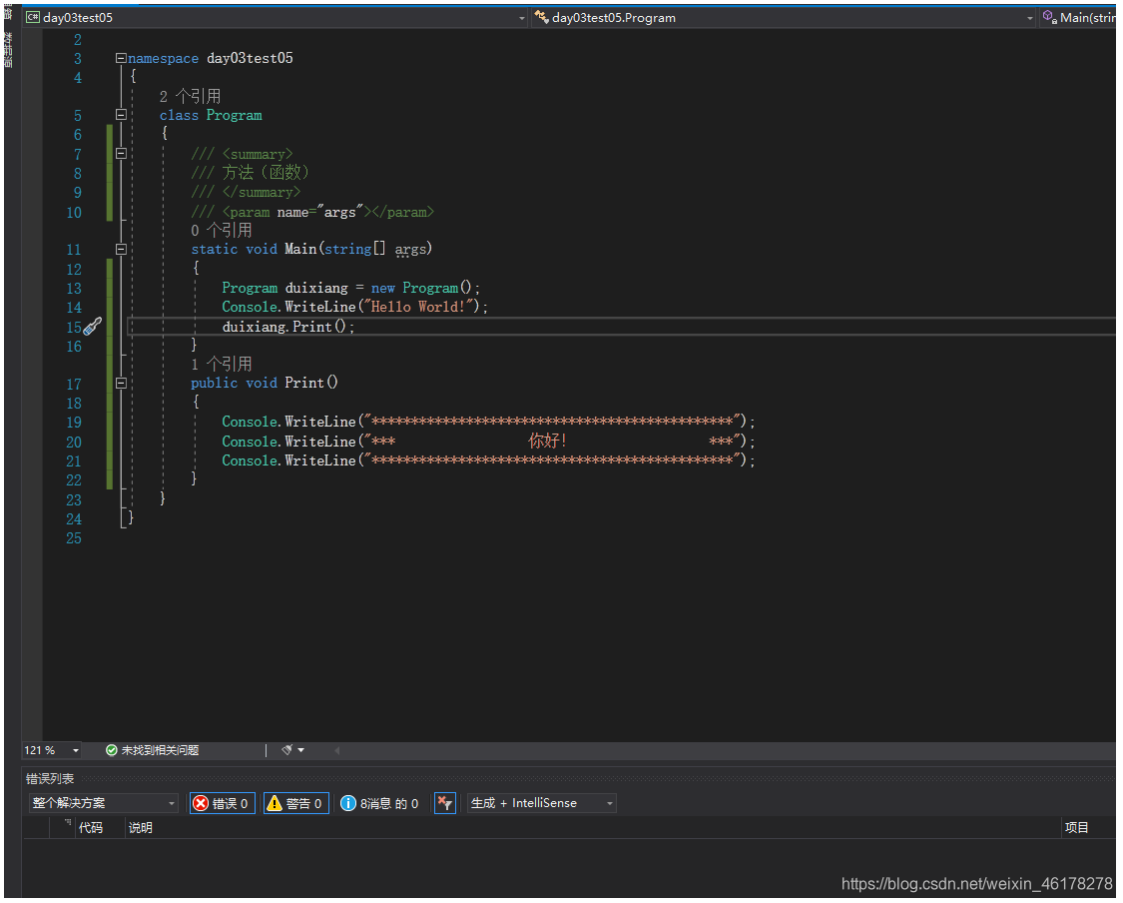
Task: Click Console.WriteLine on line 19
Action: point(288,423)
